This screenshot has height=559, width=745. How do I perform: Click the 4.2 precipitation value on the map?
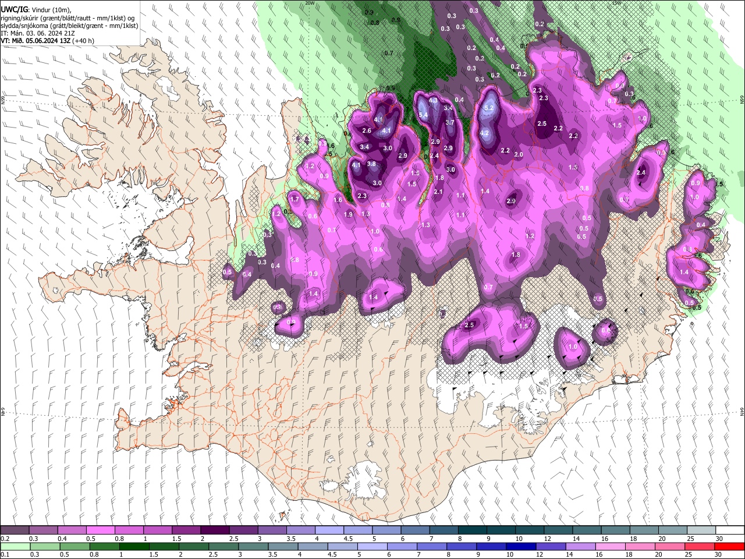(x=484, y=133)
